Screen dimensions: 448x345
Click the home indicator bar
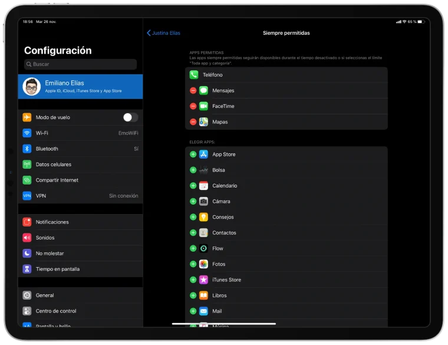[224, 324]
